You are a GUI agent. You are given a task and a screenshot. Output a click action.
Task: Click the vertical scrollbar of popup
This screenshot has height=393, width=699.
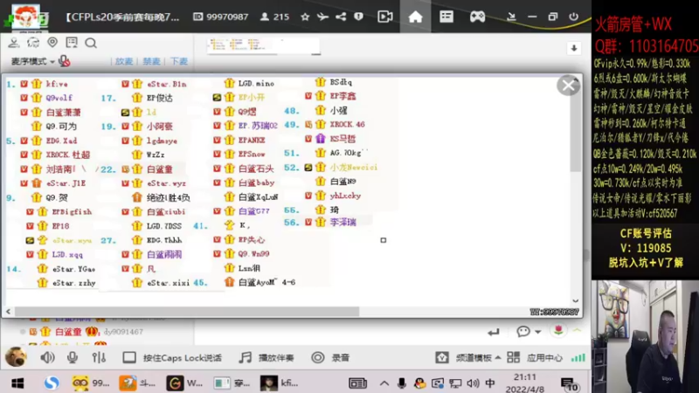point(575,127)
